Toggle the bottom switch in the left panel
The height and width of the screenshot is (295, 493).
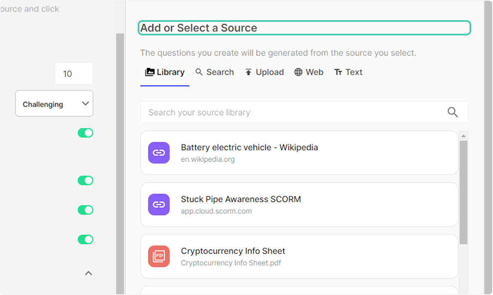coord(85,239)
